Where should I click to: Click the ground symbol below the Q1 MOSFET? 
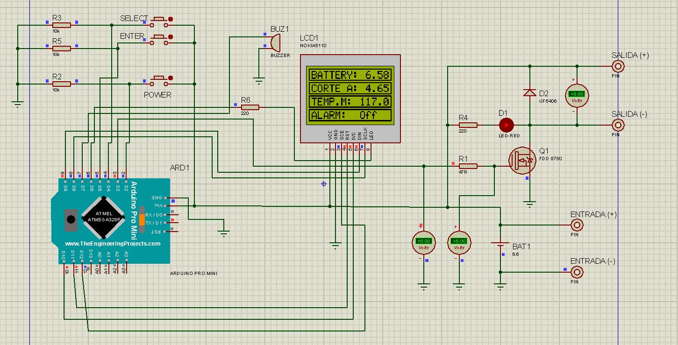tap(529, 204)
